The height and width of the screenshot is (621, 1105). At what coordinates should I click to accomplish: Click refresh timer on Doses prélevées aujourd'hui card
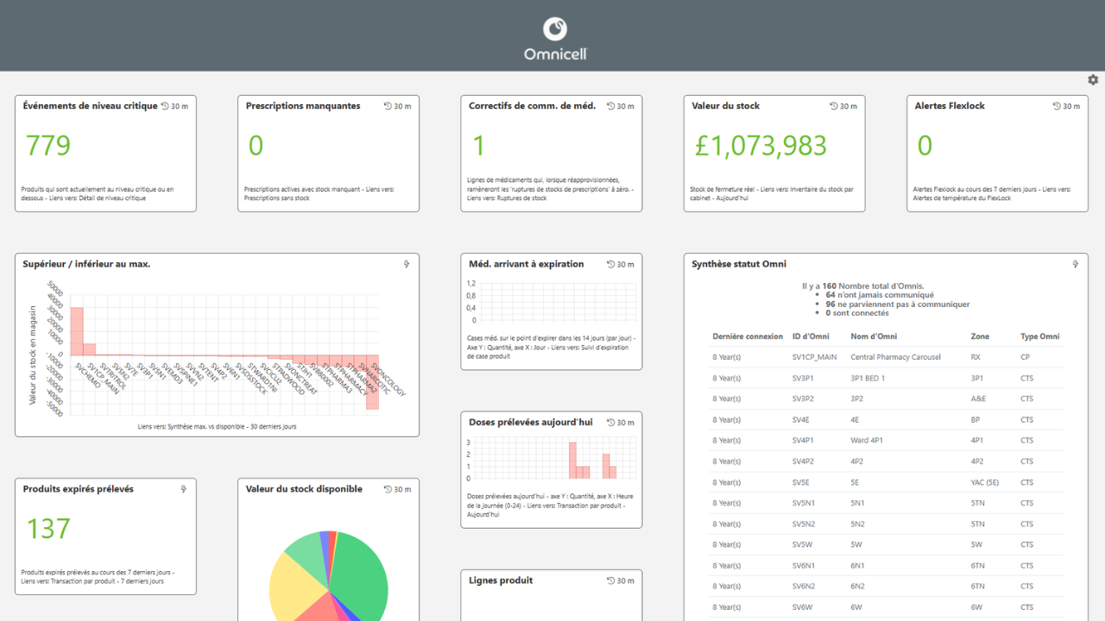point(620,423)
